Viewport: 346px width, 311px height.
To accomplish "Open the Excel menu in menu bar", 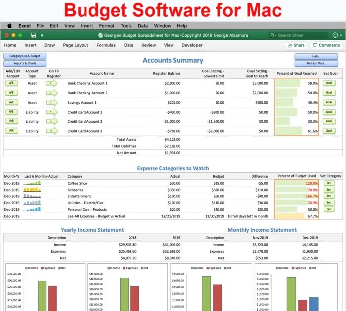I will (x=25, y=26).
